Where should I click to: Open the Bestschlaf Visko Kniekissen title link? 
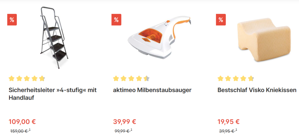[x=257, y=90]
